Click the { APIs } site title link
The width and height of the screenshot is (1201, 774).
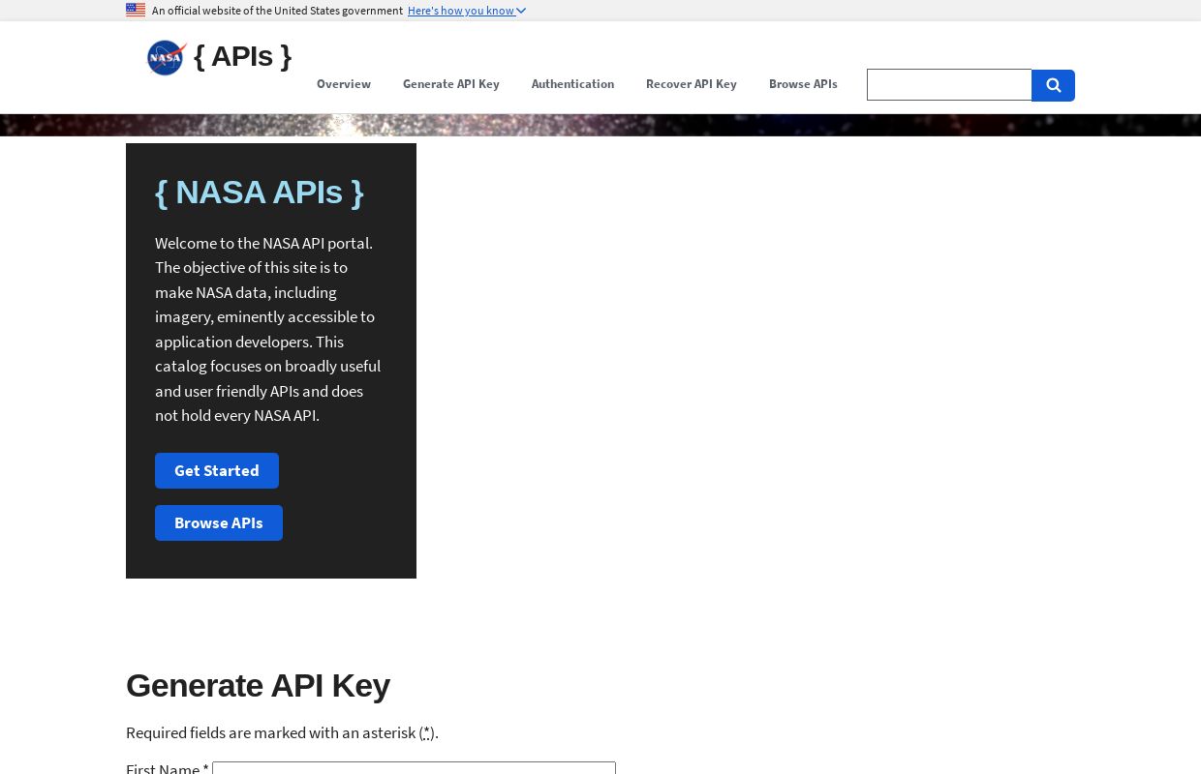pyautogui.click(x=243, y=56)
